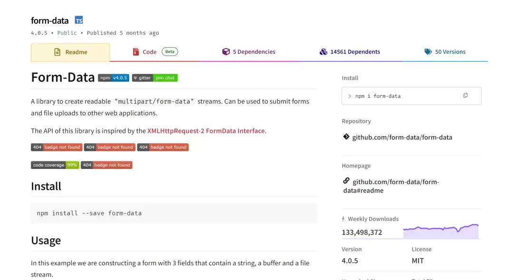Click the npm install --save code block
The height and width of the screenshot is (280, 513).
(x=174, y=213)
